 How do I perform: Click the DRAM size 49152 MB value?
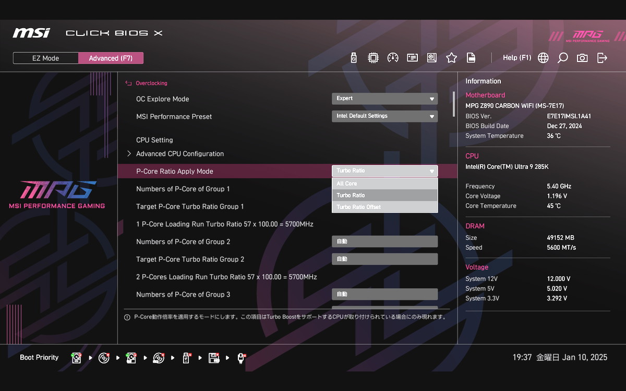point(560,238)
